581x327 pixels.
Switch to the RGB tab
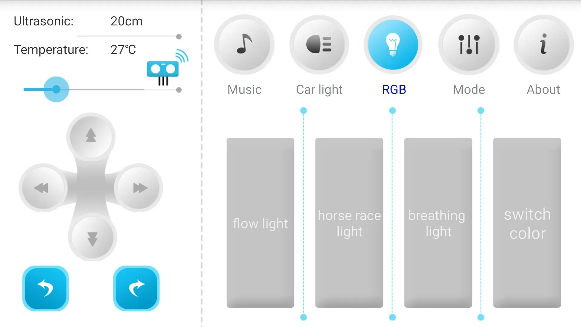point(393,44)
